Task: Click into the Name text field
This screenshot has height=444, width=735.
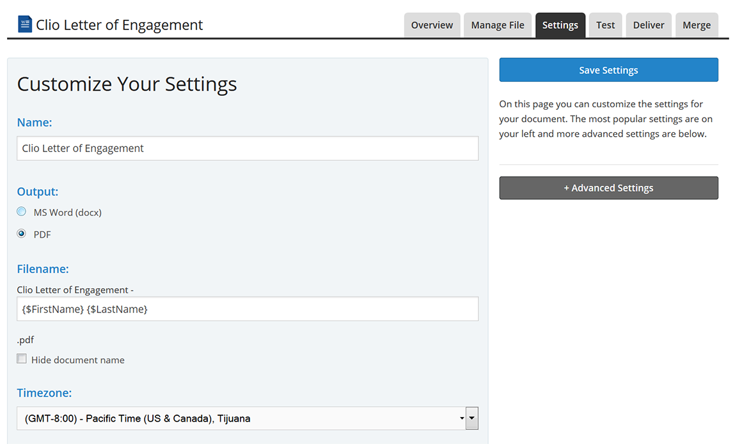Action: 247,148
